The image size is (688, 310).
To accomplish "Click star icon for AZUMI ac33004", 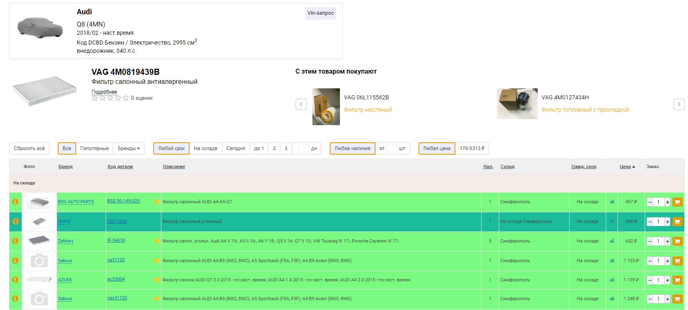I will (156, 279).
